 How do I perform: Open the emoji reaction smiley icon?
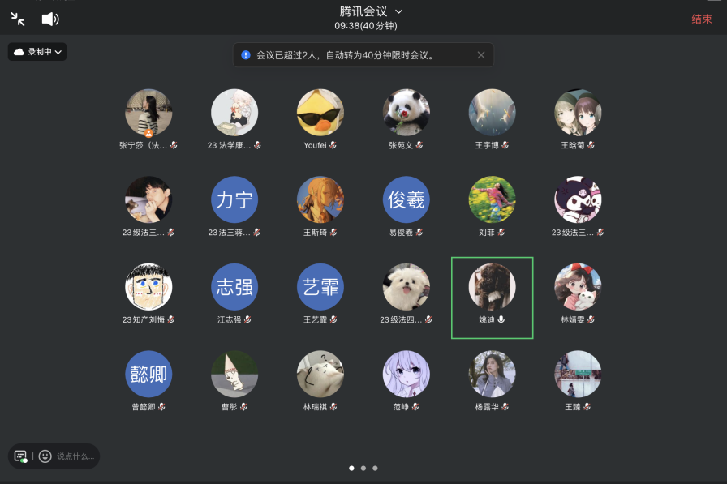pyautogui.click(x=45, y=456)
